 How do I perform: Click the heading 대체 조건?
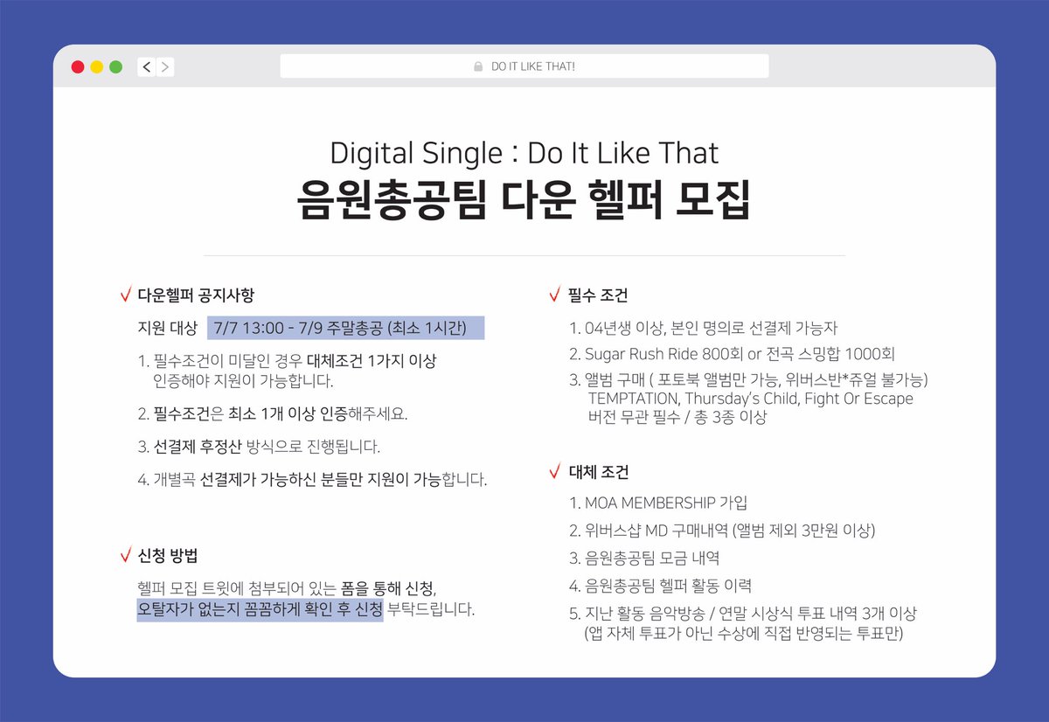[597, 472]
